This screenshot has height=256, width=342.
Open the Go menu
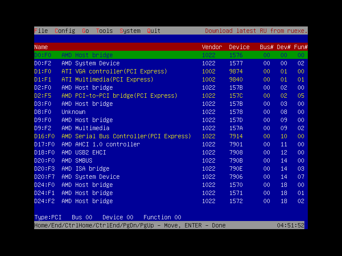(x=85, y=31)
